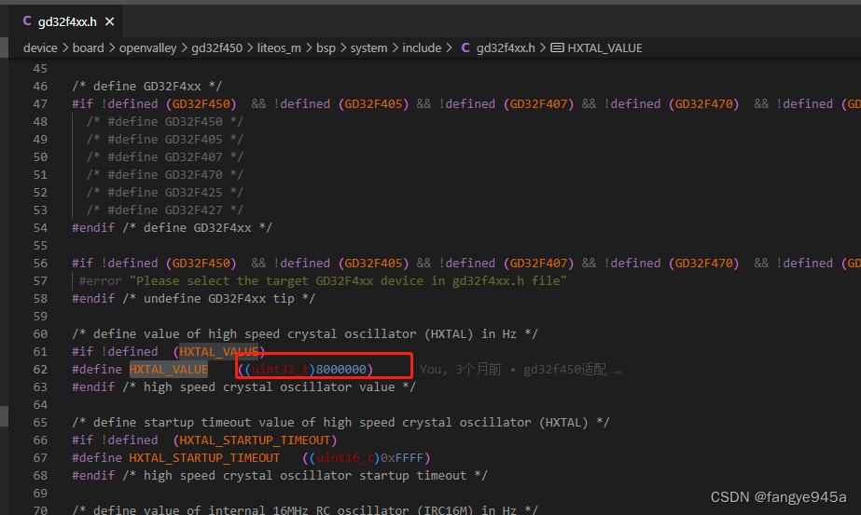
Task: Open 'gd32f450' breadcrumb segment
Action: pos(217,47)
